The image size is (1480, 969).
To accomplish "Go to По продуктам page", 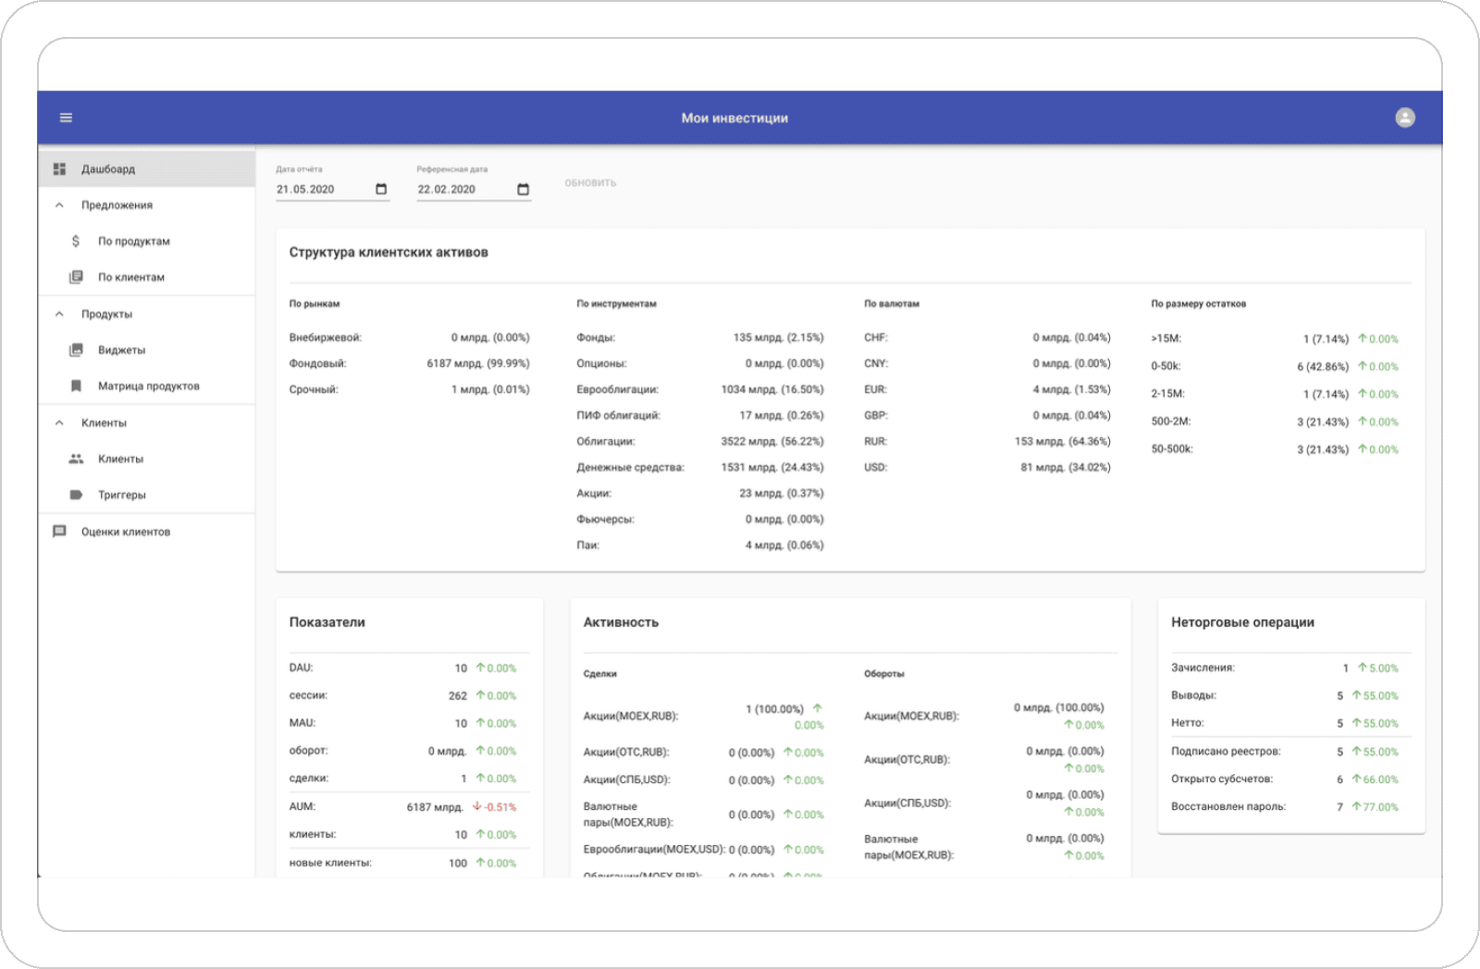I will 146,241.
